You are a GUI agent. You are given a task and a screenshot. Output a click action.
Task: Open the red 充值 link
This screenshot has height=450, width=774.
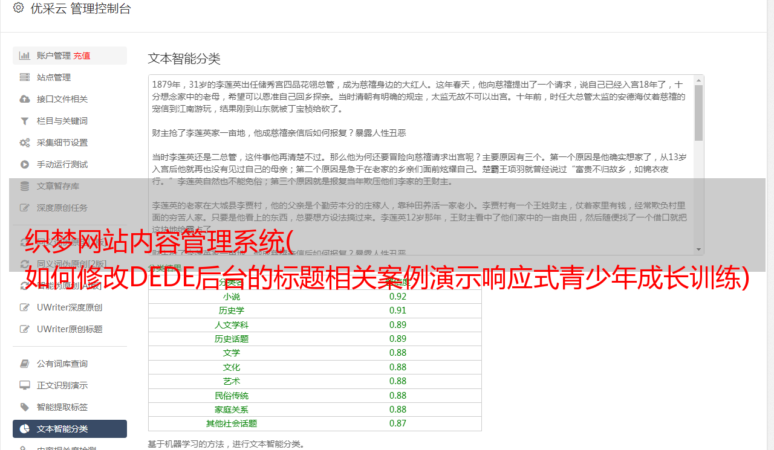[82, 56]
